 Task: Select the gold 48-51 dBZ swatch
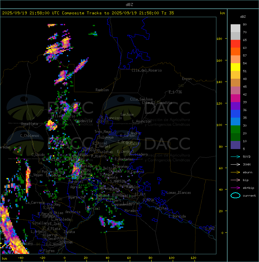tap(235, 75)
